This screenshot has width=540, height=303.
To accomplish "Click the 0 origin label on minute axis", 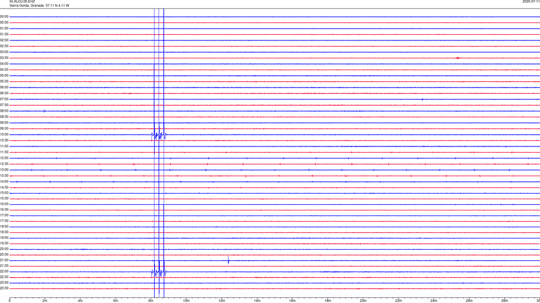I will pyautogui.click(x=10, y=301).
